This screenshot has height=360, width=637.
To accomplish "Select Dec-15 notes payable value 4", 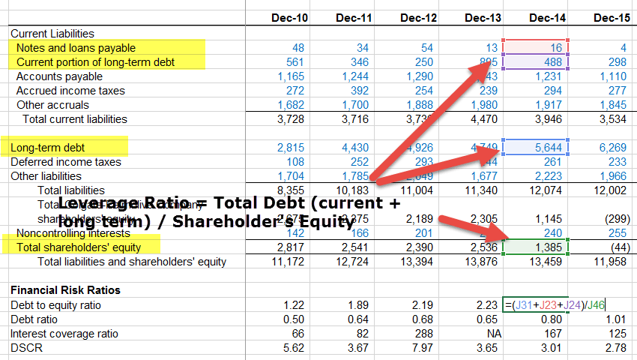I will [x=624, y=47].
